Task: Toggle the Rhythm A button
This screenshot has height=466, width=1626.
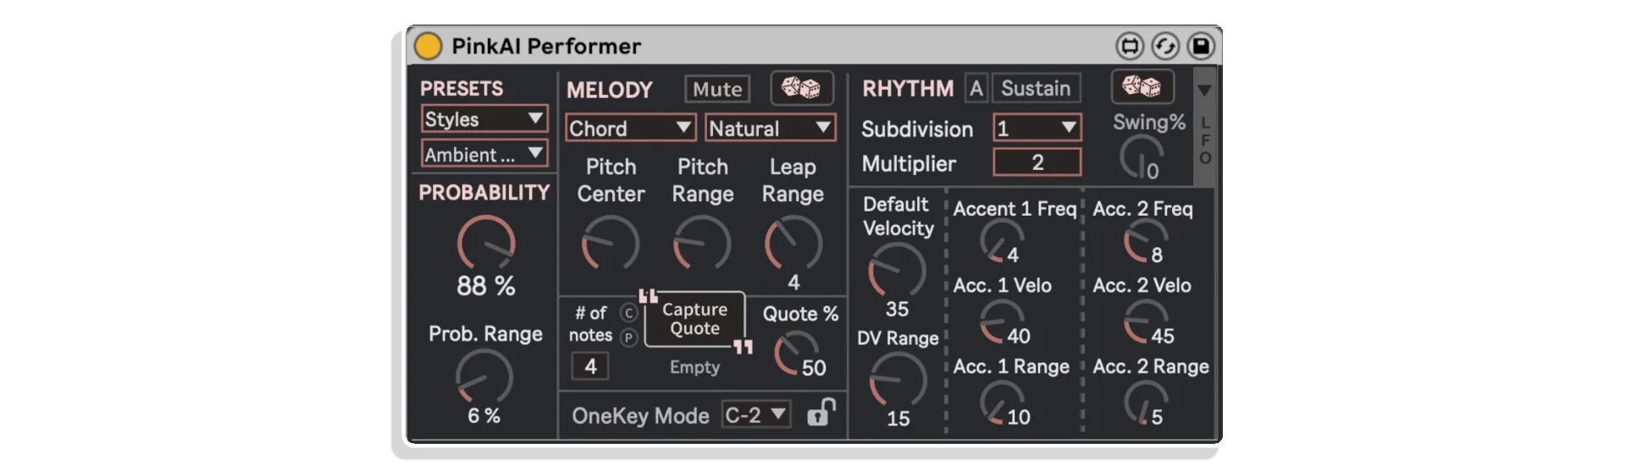Action: pyautogui.click(x=976, y=88)
